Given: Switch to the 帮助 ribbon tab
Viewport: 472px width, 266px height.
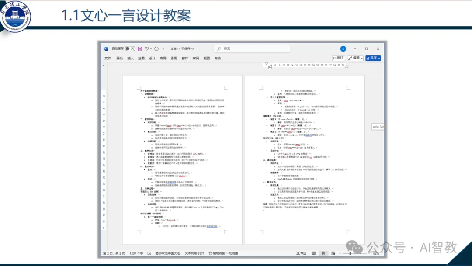Looking at the screenshot, I should [x=218, y=59].
